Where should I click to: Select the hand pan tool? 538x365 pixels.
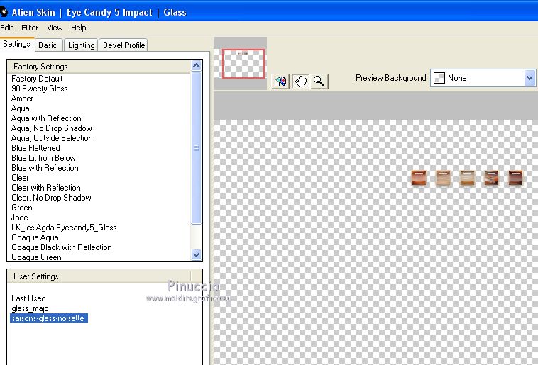[300, 82]
